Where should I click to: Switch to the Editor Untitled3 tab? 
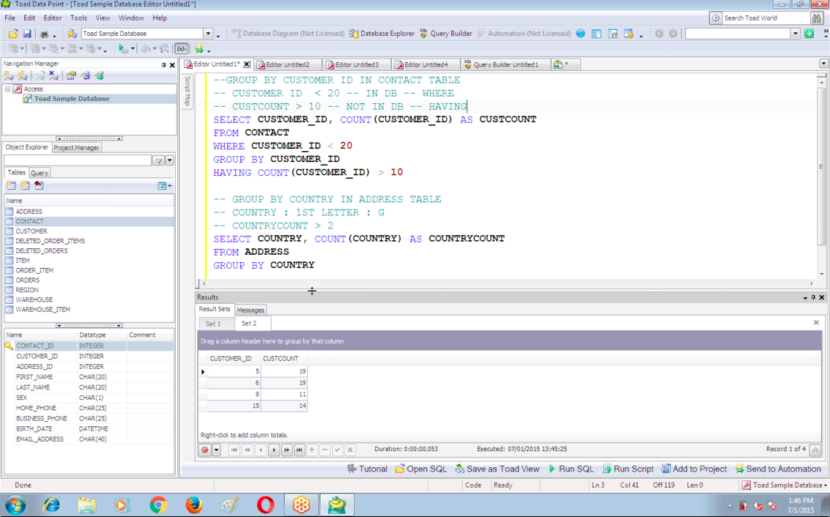[x=356, y=64]
